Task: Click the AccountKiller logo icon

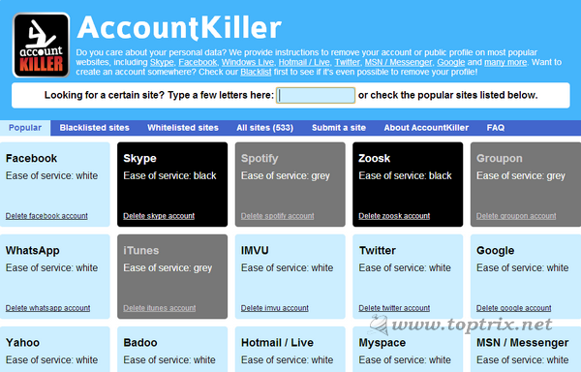Action: pos(41,46)
